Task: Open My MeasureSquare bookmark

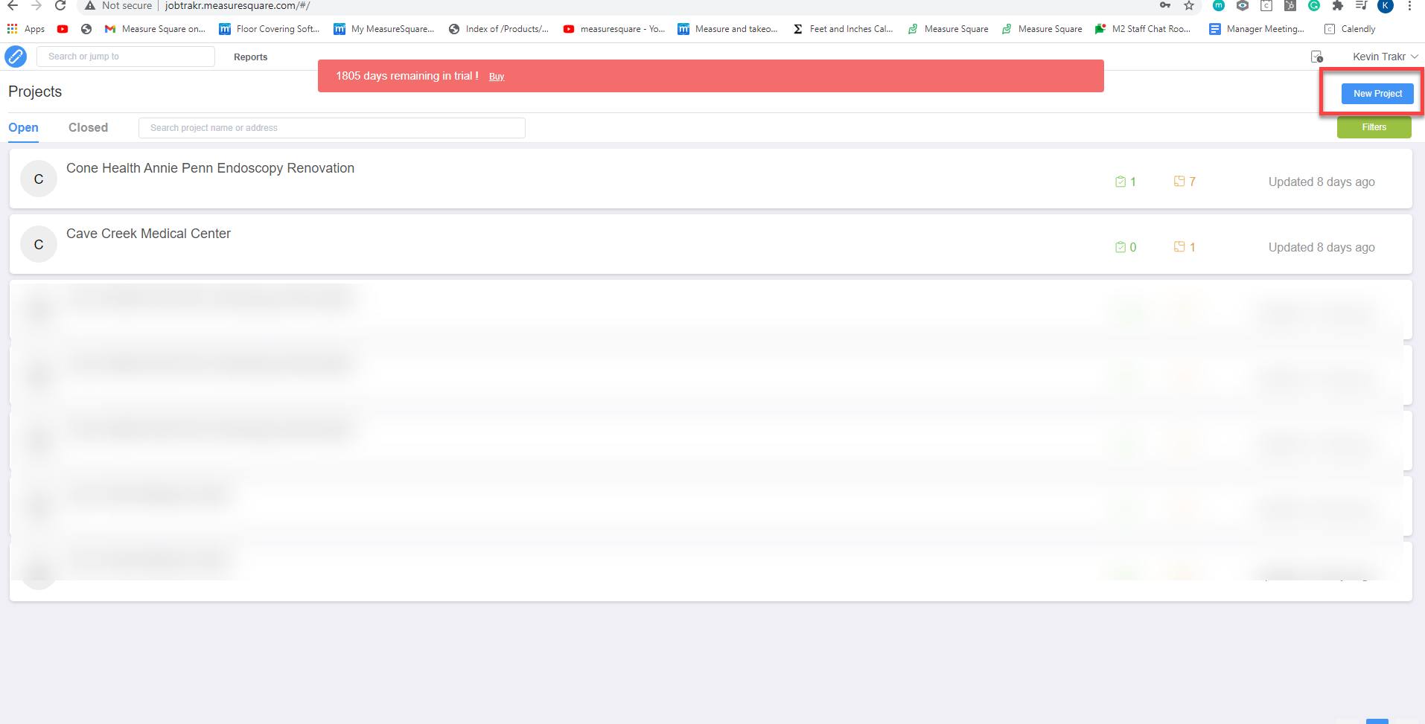Action: pyautogui.click(x=384, y=29)
